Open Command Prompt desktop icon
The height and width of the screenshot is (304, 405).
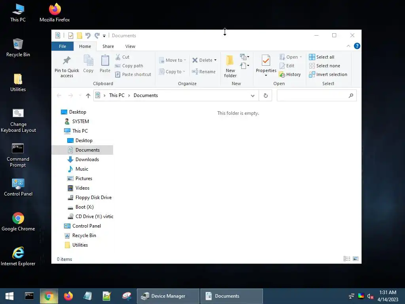click(18, 155)
